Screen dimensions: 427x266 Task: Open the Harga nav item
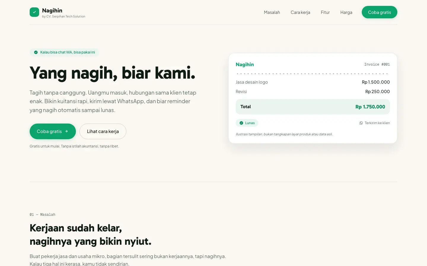(x=346, y=12)
